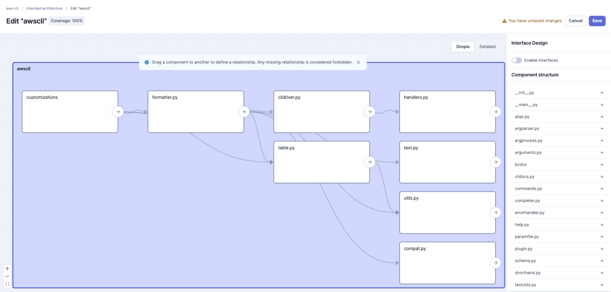Zoom in on the canvas
Viewport: 611px width, 292px height.
[7, 268]
